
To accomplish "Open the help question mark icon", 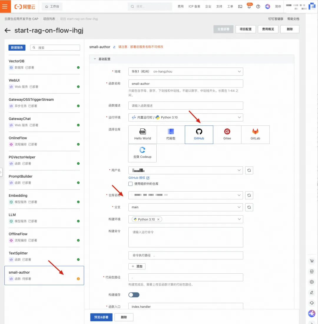I will (258, 6).
